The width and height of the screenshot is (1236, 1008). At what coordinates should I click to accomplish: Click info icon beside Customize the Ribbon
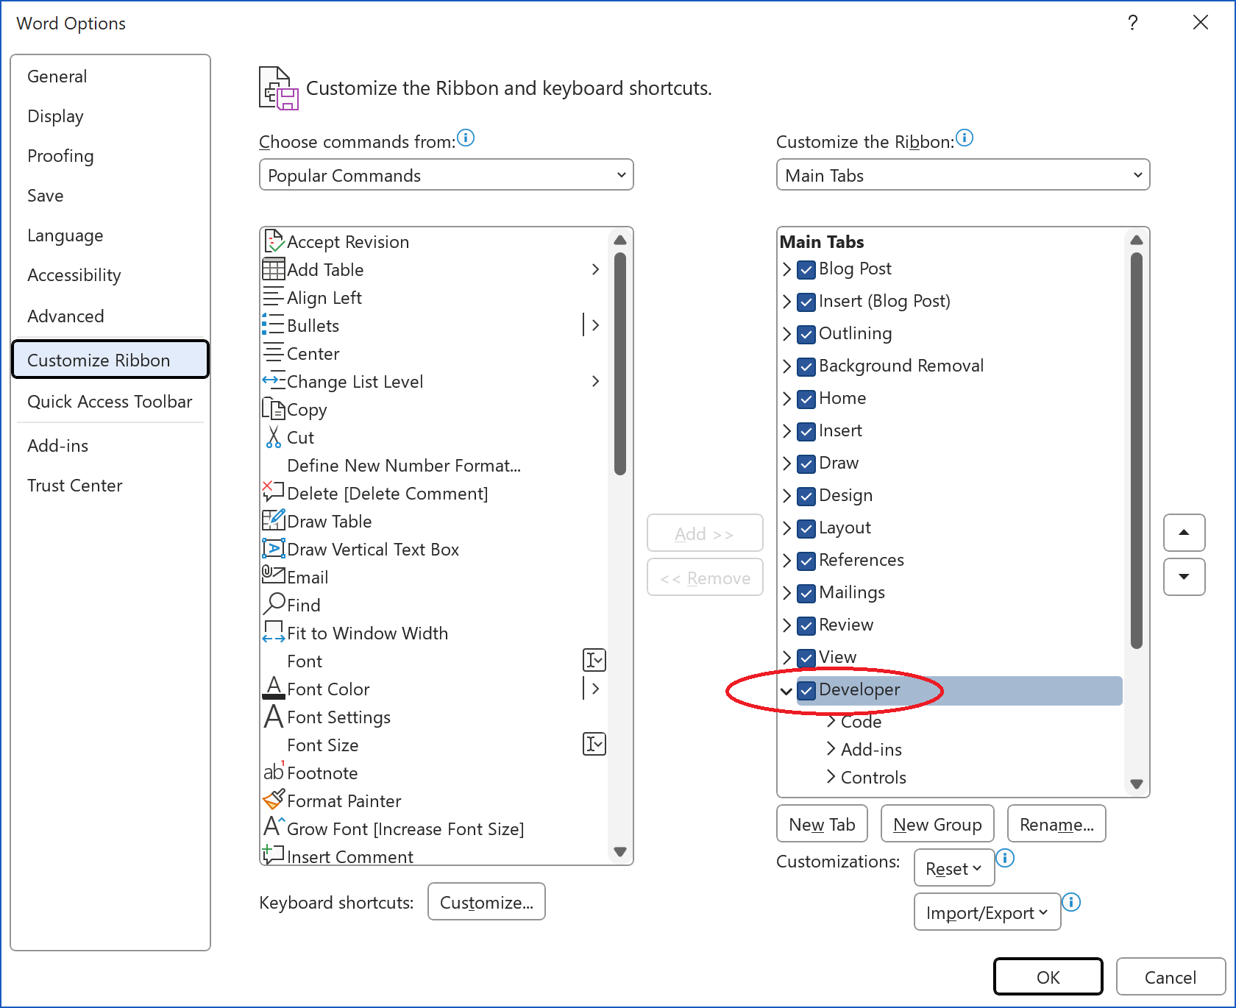(x=965, y=138)
